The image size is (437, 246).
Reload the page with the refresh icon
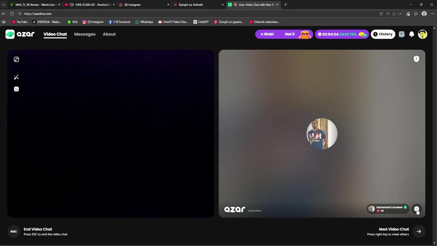12,14
